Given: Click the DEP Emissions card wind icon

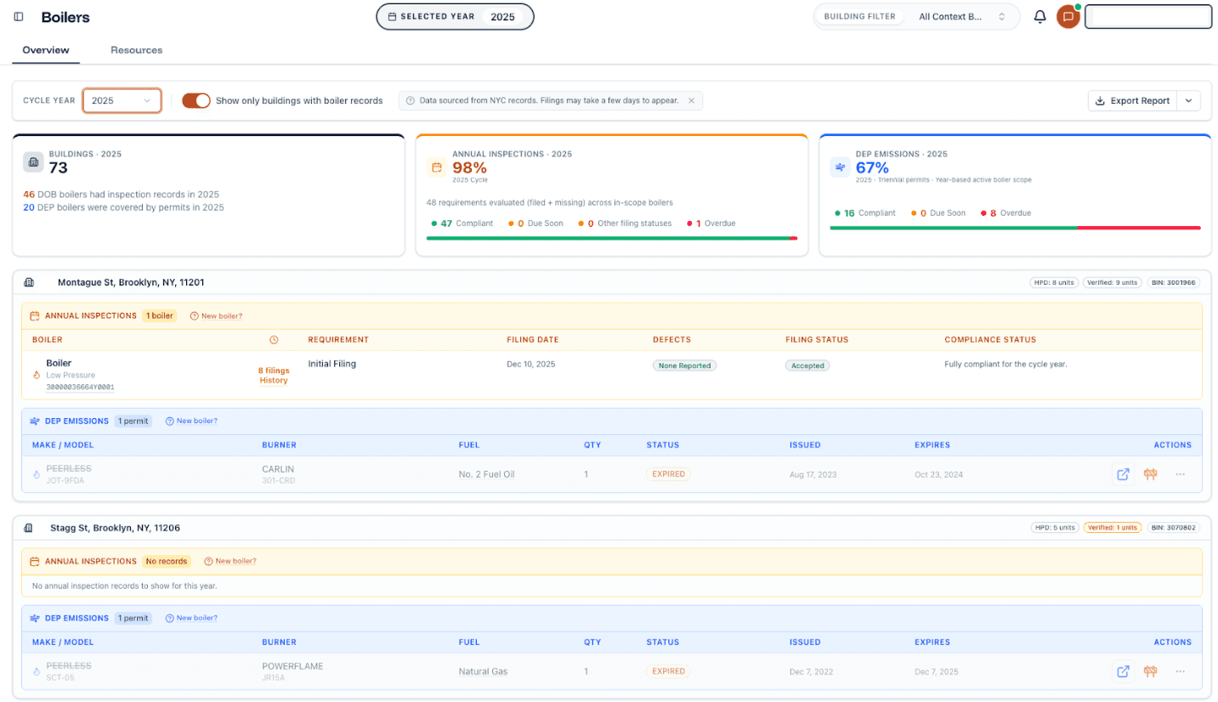Looking at the screenshot, I should (x=840, y=167).
